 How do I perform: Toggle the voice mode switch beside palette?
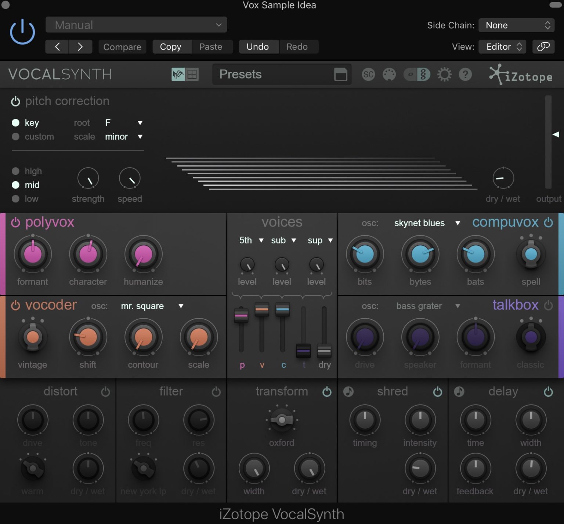417,74
